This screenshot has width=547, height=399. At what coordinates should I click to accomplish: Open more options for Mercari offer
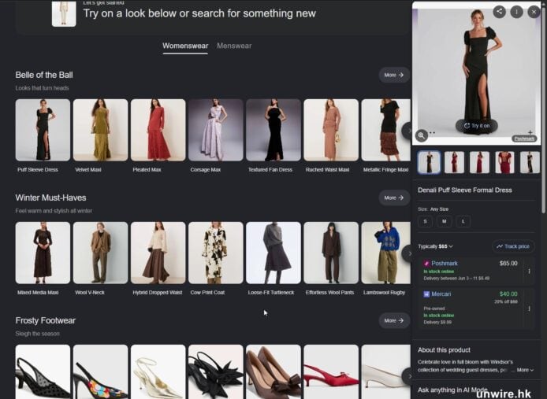[x=529, y=308]
